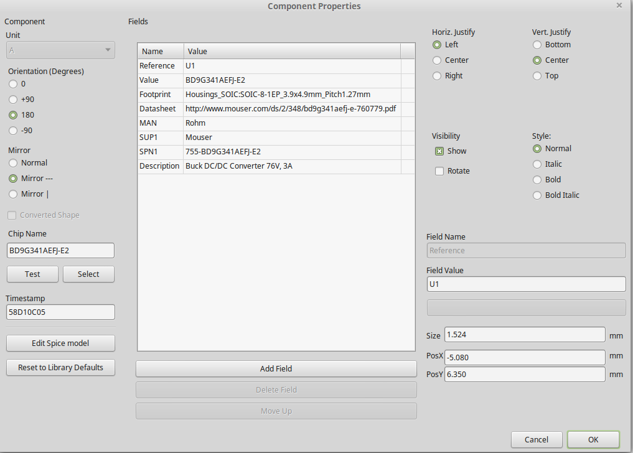633x453 pixels.
Task: Confirm with the OK button
Action: [x=593, y=439]
